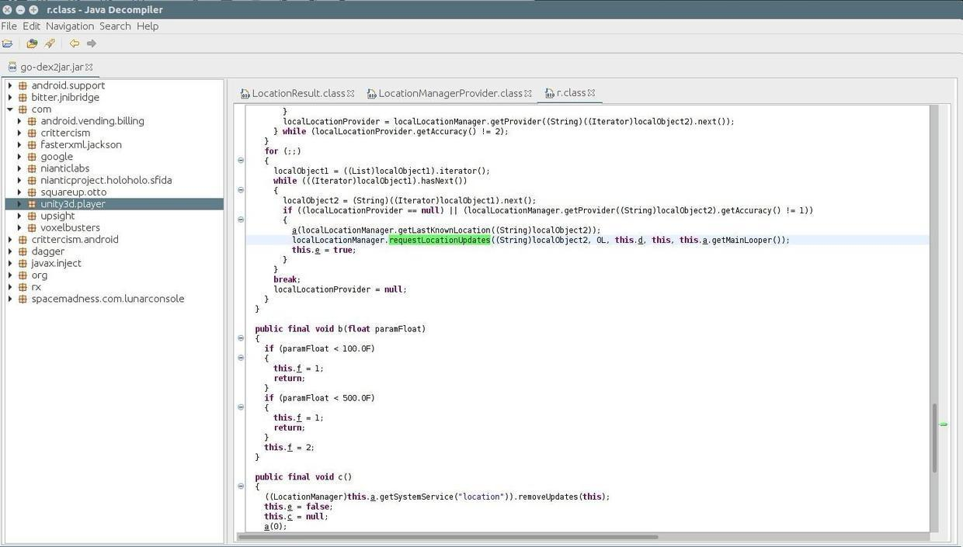This screenshot has height=547, width=963.
Task: Expand the android.support package
Action: click(x=10, y=85)
